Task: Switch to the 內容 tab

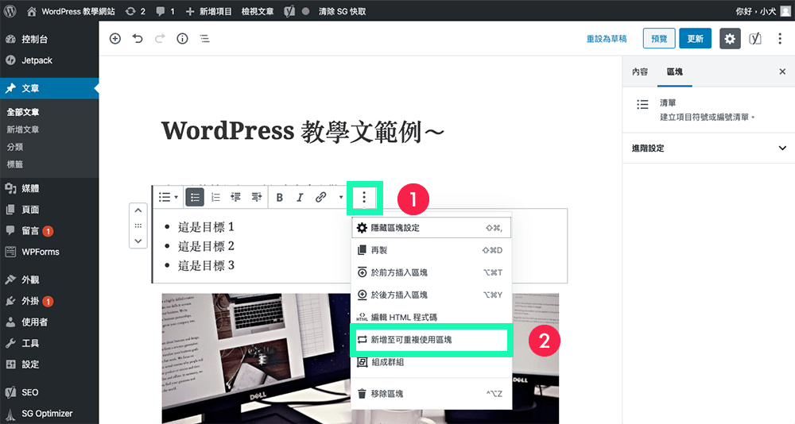Action: click(640, 72)
